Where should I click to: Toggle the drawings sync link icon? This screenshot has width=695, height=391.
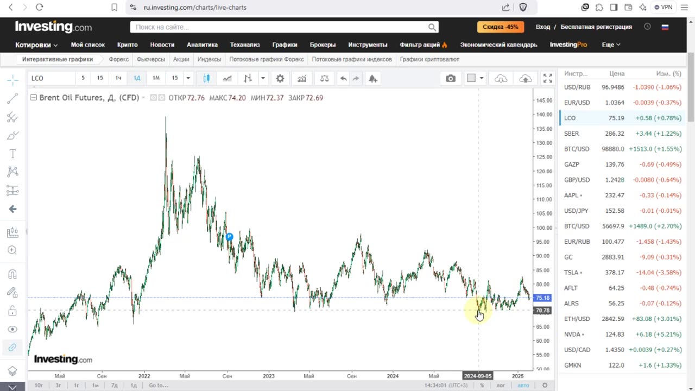(12, 348)
